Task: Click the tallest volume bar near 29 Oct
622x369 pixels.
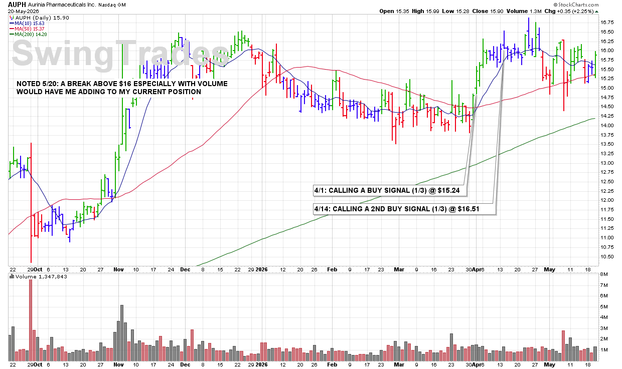Action: coord(31,320)
